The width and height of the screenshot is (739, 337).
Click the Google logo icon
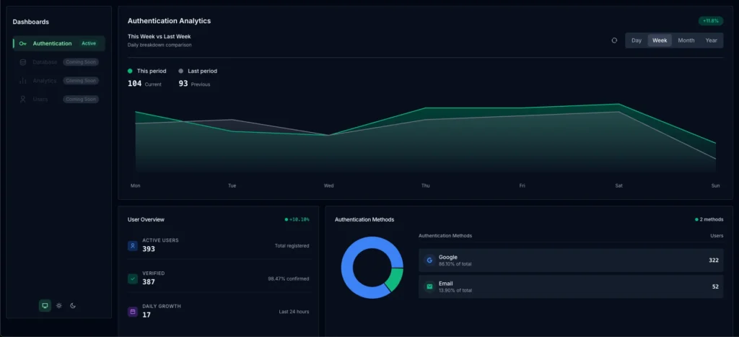(x=429, y=261)
